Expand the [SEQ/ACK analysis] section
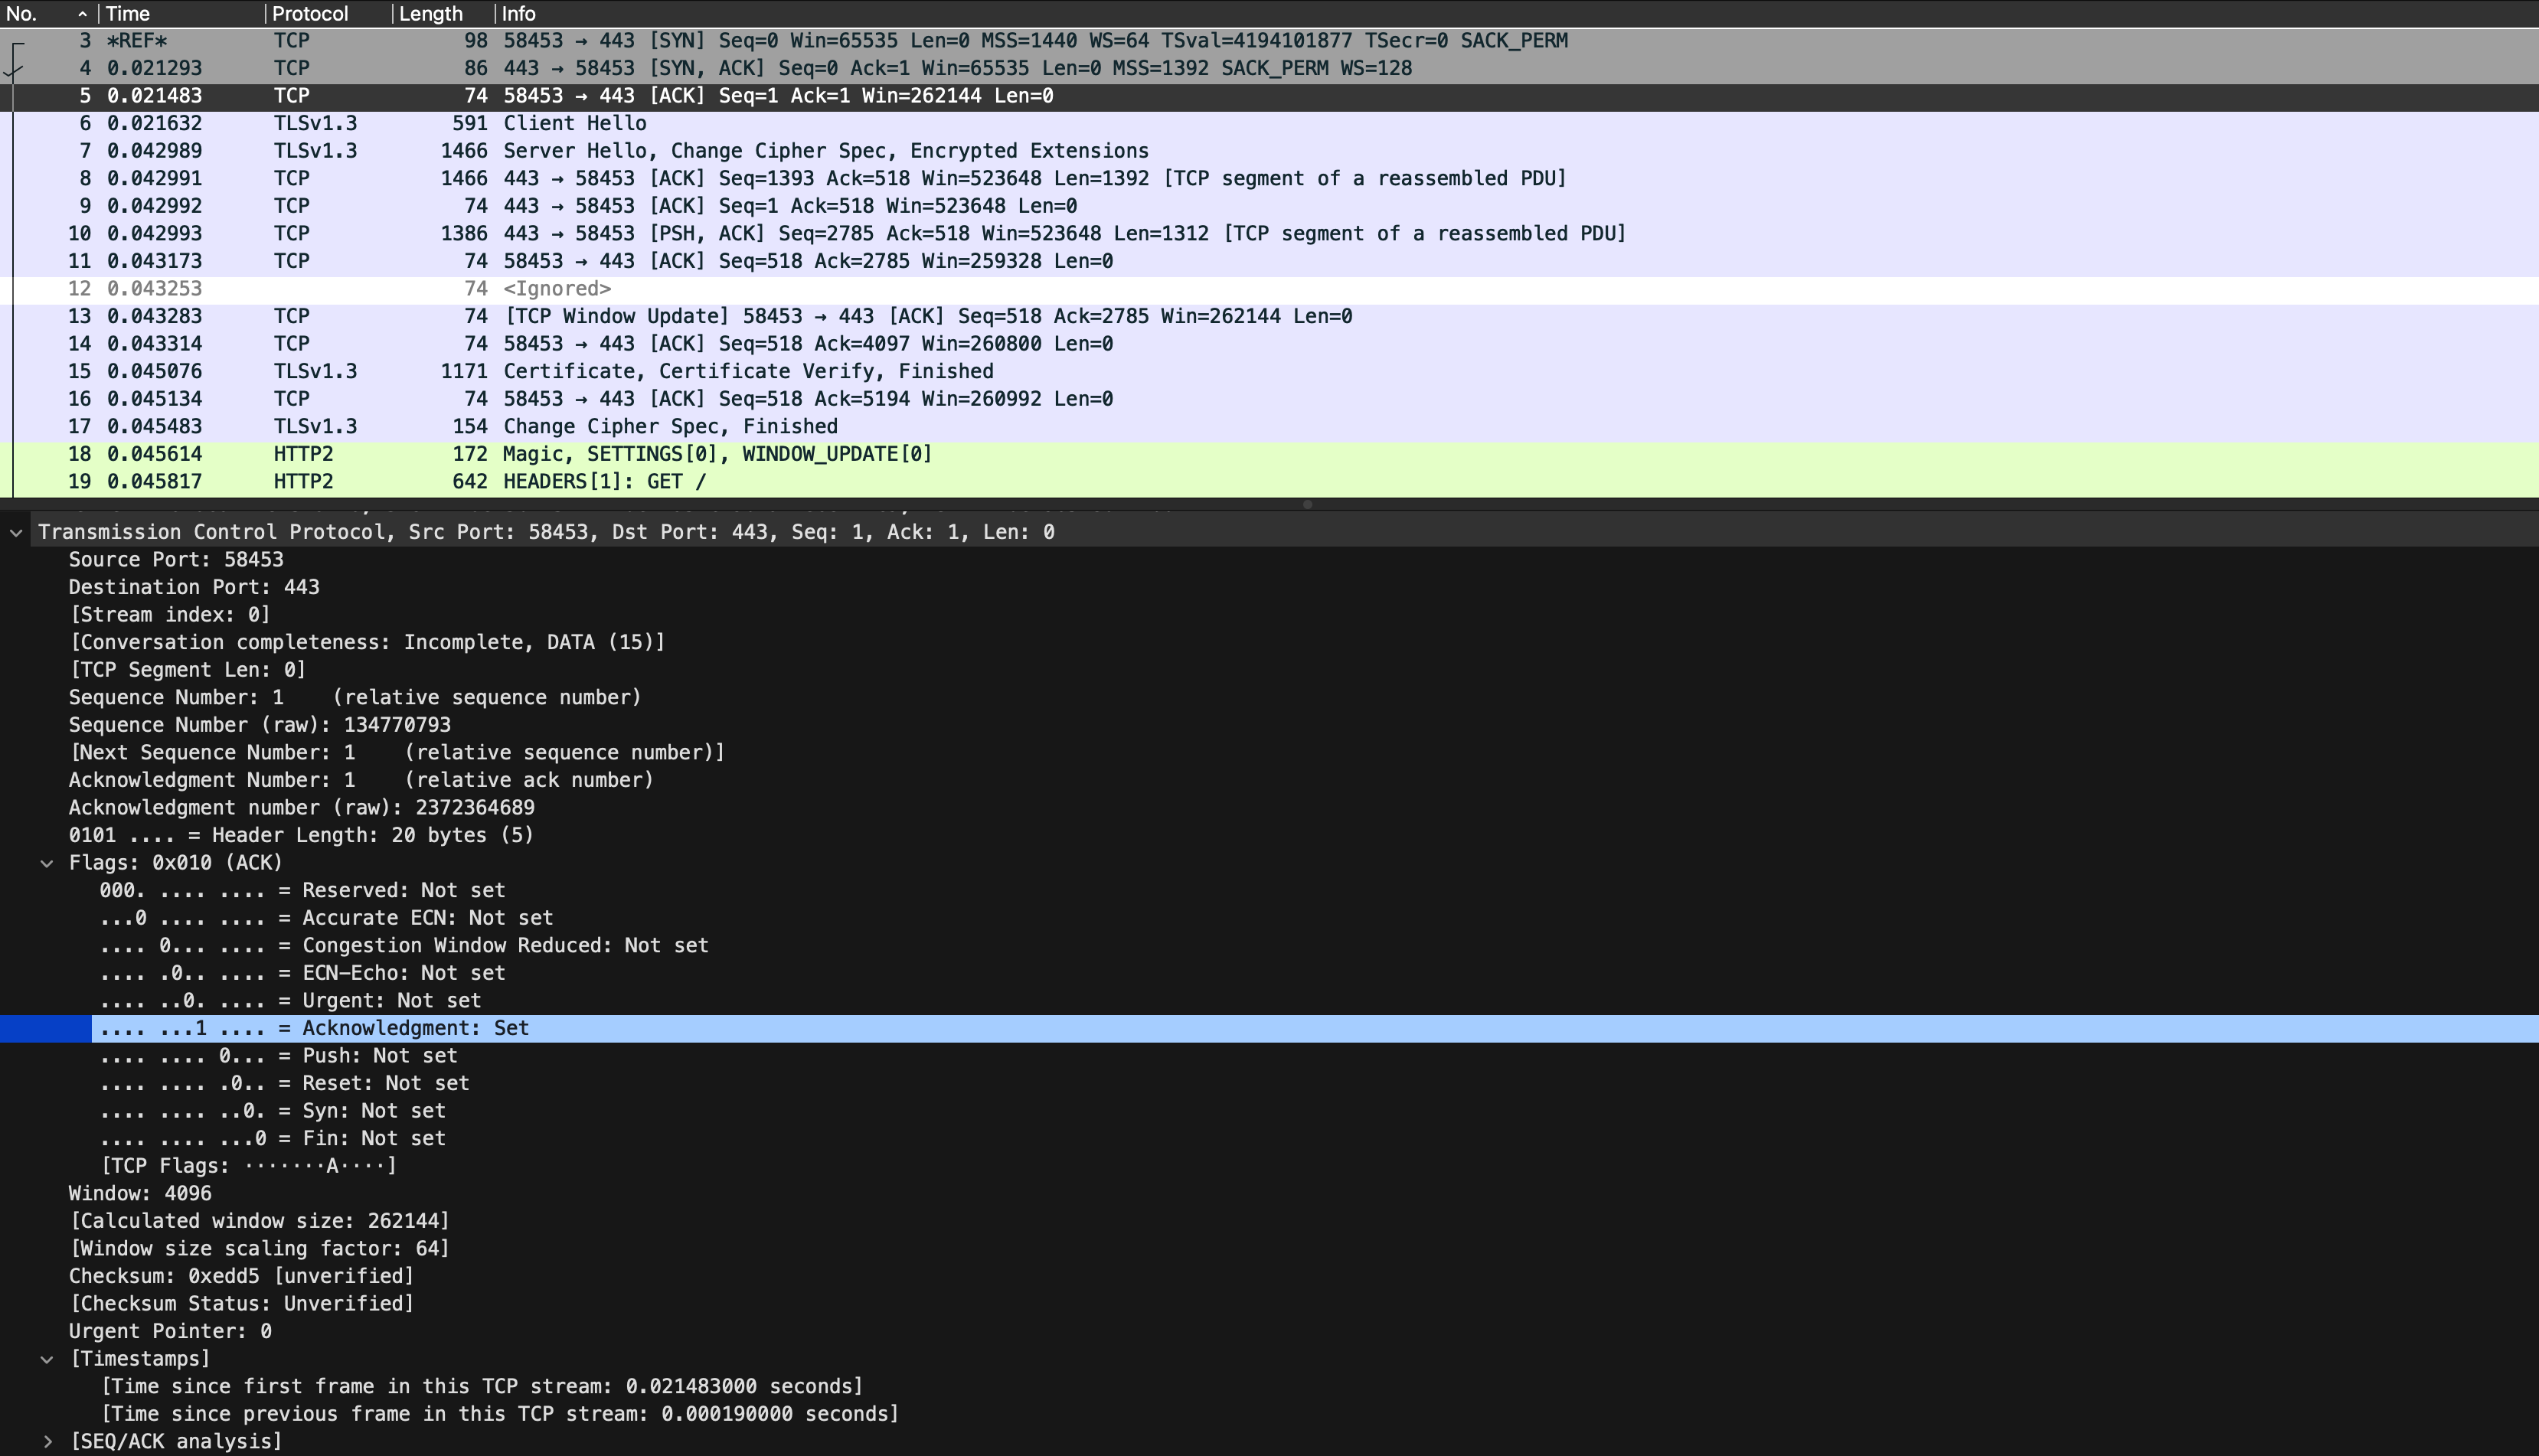2539x1456 pixels. tap(47, 1442)
